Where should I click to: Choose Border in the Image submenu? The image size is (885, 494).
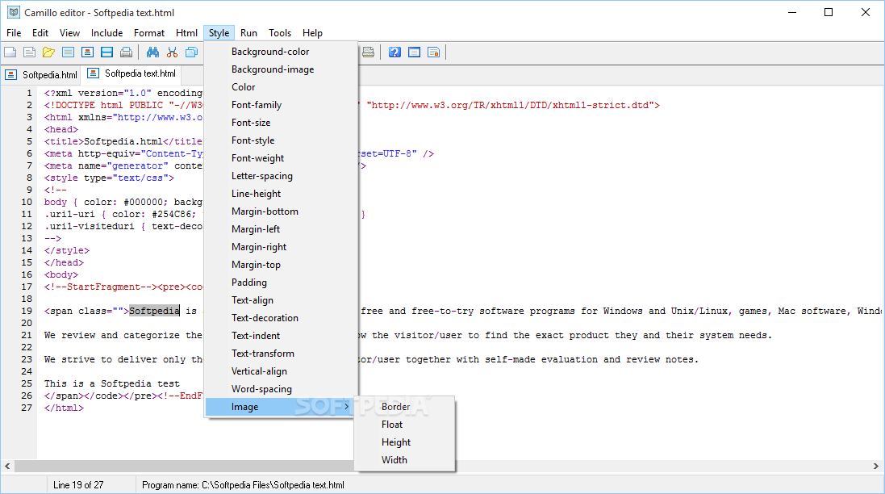[x=405, y=407]
